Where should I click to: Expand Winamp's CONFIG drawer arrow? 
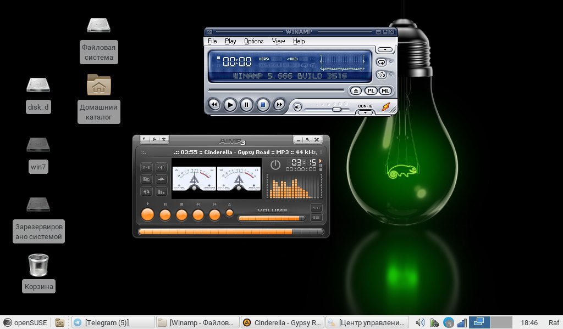365,112
